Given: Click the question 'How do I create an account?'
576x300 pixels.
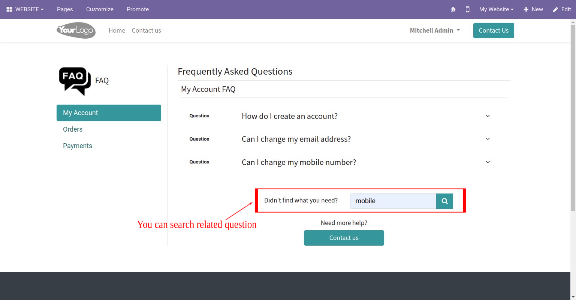Looking at the screenshot, I should 290,116.
